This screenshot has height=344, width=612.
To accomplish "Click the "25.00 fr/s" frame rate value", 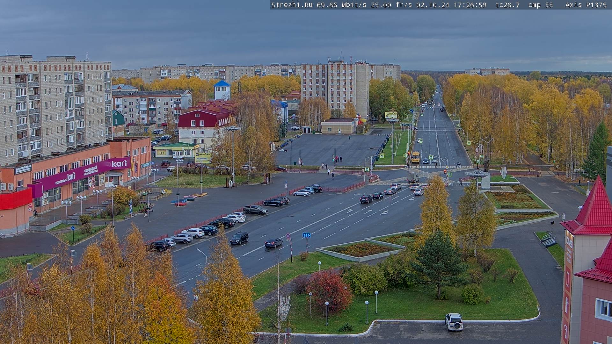I will (391, 5).
